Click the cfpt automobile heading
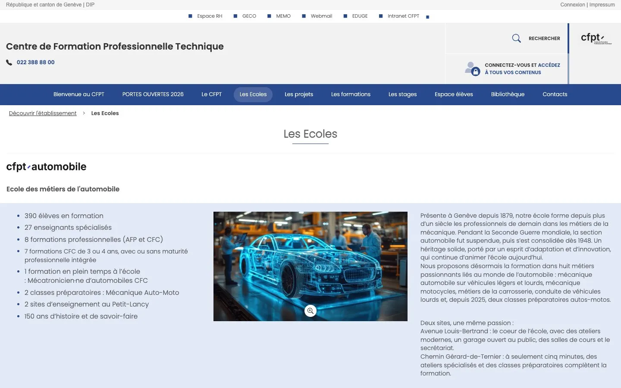Viewport: 621px width, 388px height. 46,167
